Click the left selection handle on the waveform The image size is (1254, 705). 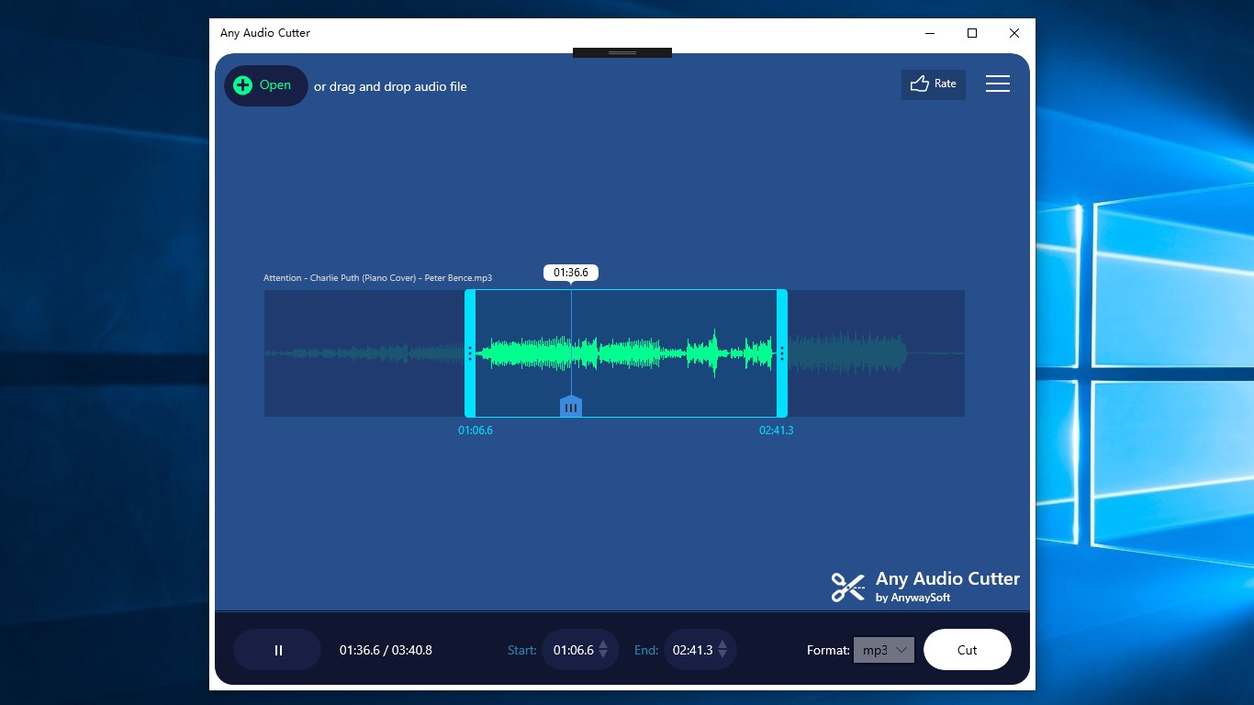[469, 352]
